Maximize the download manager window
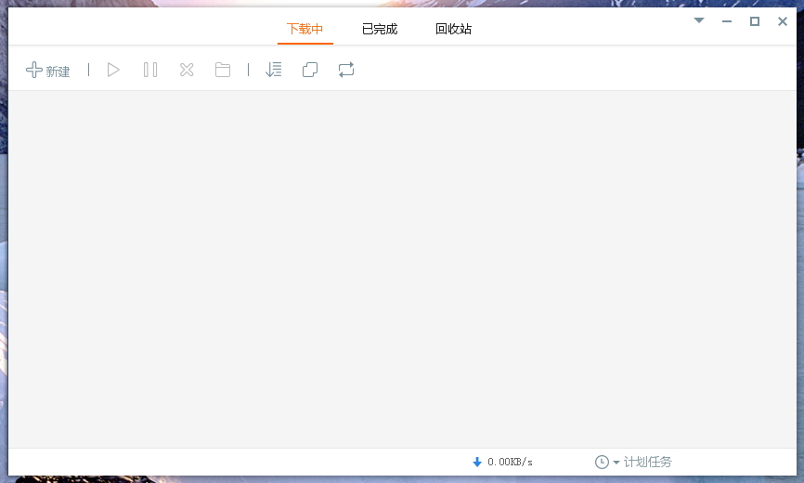The height and width of the screenshot is (483, 804). tap(754, 21)
